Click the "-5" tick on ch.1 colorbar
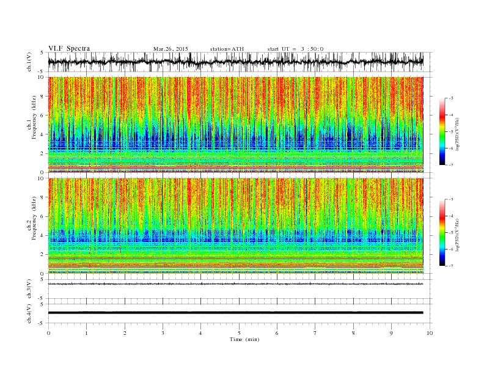 coord(451,131)
